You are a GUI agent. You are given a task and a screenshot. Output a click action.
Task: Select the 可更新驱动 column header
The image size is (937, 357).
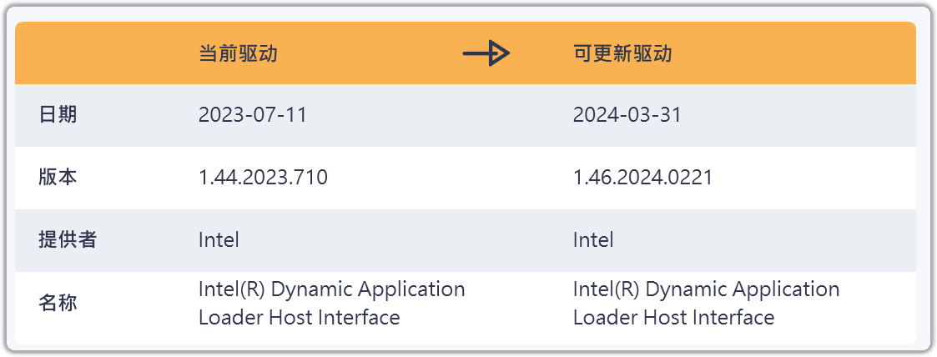click(622, 53)
